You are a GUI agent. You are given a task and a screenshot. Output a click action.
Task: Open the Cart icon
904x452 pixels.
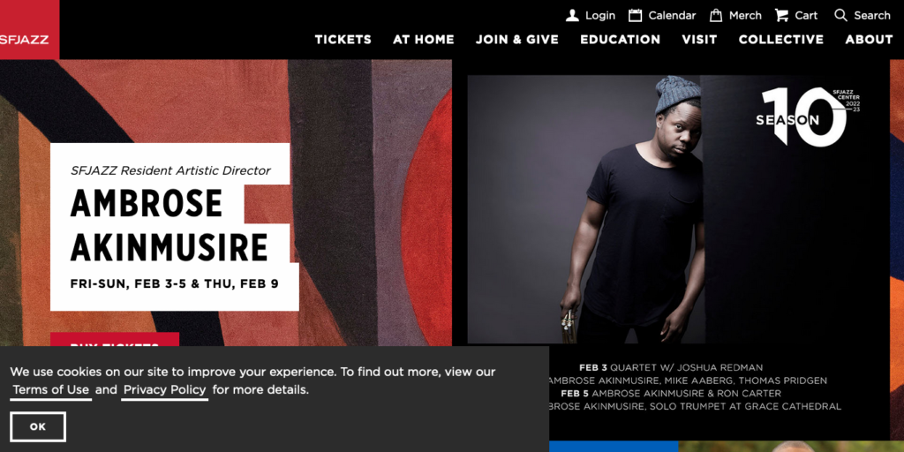(x=781, y=15)
